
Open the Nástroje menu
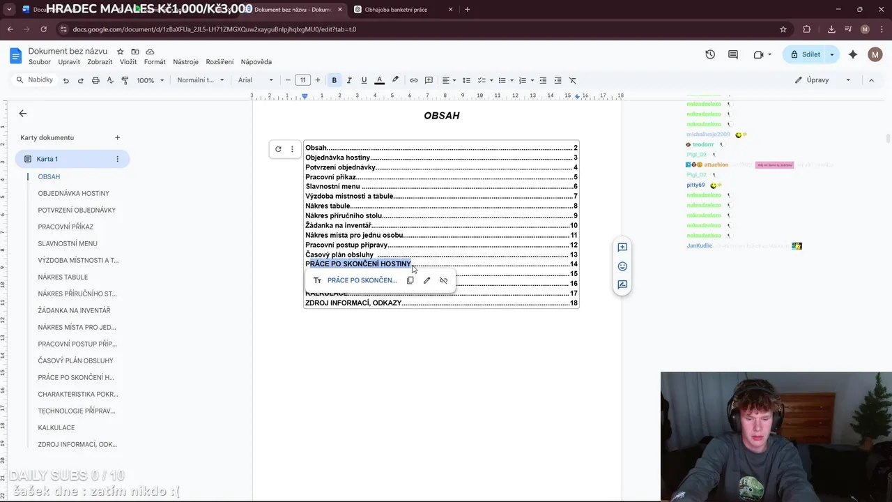[186, 62]
